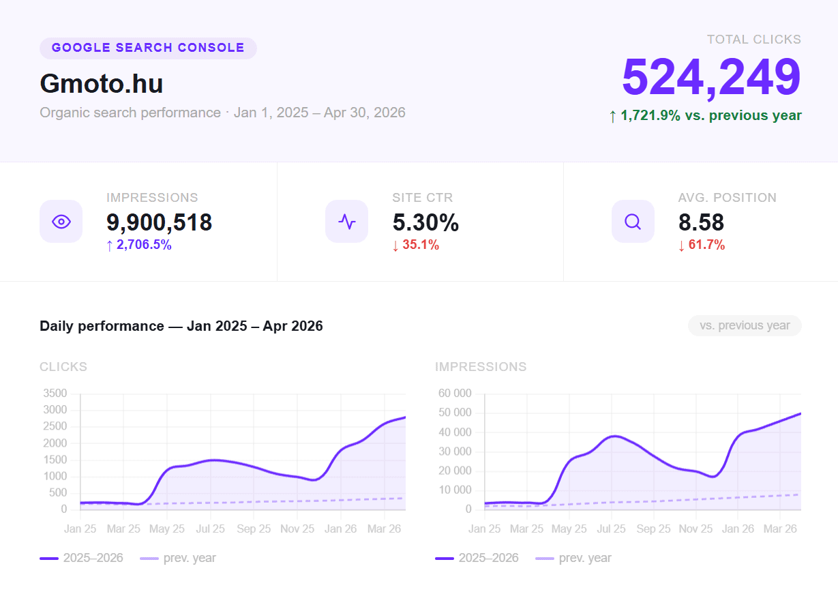
Task: Click the Daily performance section heading
Action: 181,326
